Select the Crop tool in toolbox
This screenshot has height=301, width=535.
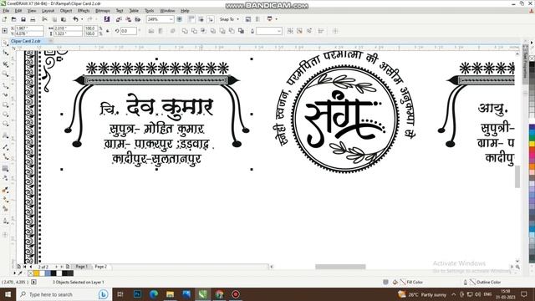click(x=5, y=64)
